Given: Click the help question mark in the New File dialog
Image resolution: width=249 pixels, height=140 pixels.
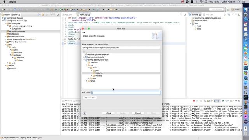Looking at the screenshot, I should (x=84, y=113).
